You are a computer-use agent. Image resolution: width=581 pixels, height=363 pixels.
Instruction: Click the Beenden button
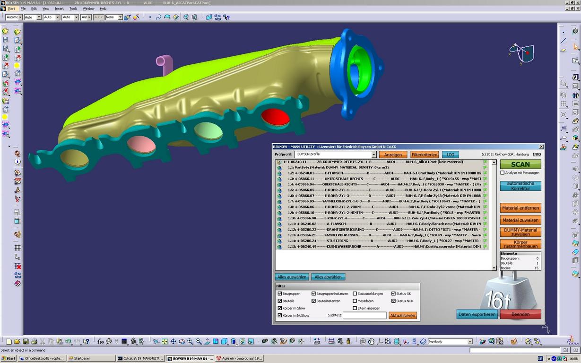[520, 314]
